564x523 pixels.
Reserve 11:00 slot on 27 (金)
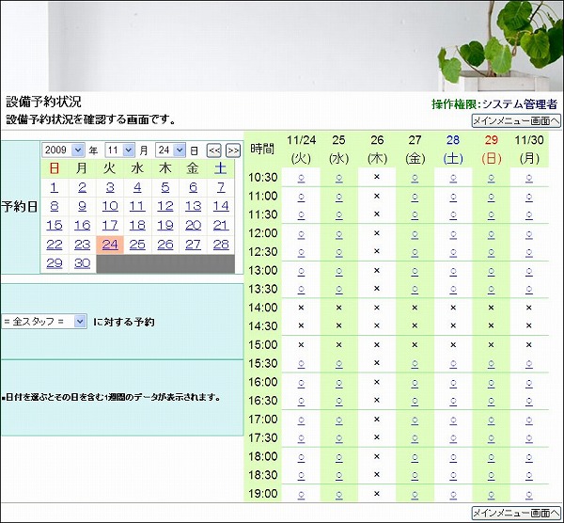point(415,197)
